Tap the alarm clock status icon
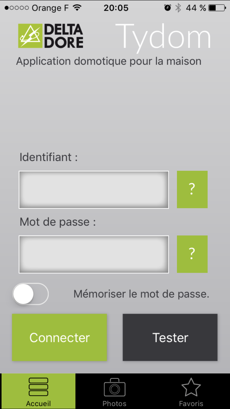 coord(167,8)
